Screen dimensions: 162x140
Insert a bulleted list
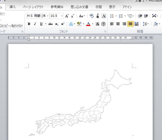coord(112,16)
